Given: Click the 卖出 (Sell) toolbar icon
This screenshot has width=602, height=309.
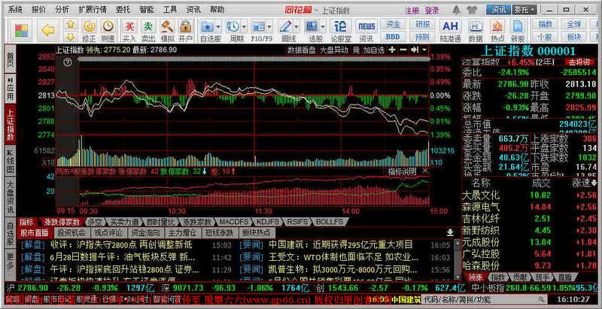Looking at the screenshot, I should point(148,31).
